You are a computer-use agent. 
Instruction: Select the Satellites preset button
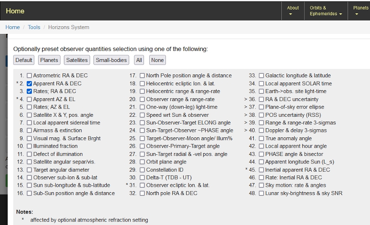point(77,60)
